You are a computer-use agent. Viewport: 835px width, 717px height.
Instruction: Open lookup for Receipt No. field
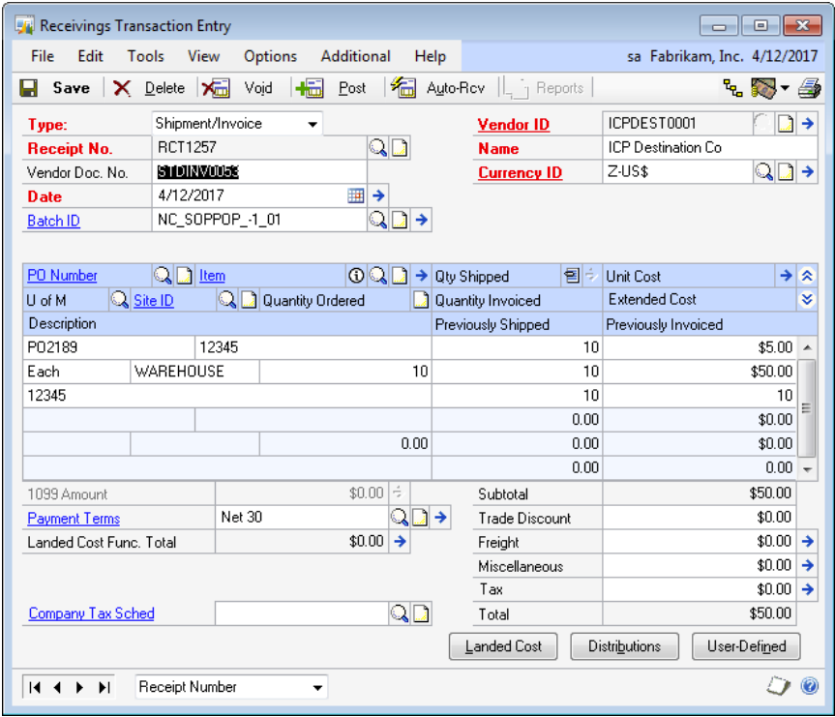tap(377, 148)
